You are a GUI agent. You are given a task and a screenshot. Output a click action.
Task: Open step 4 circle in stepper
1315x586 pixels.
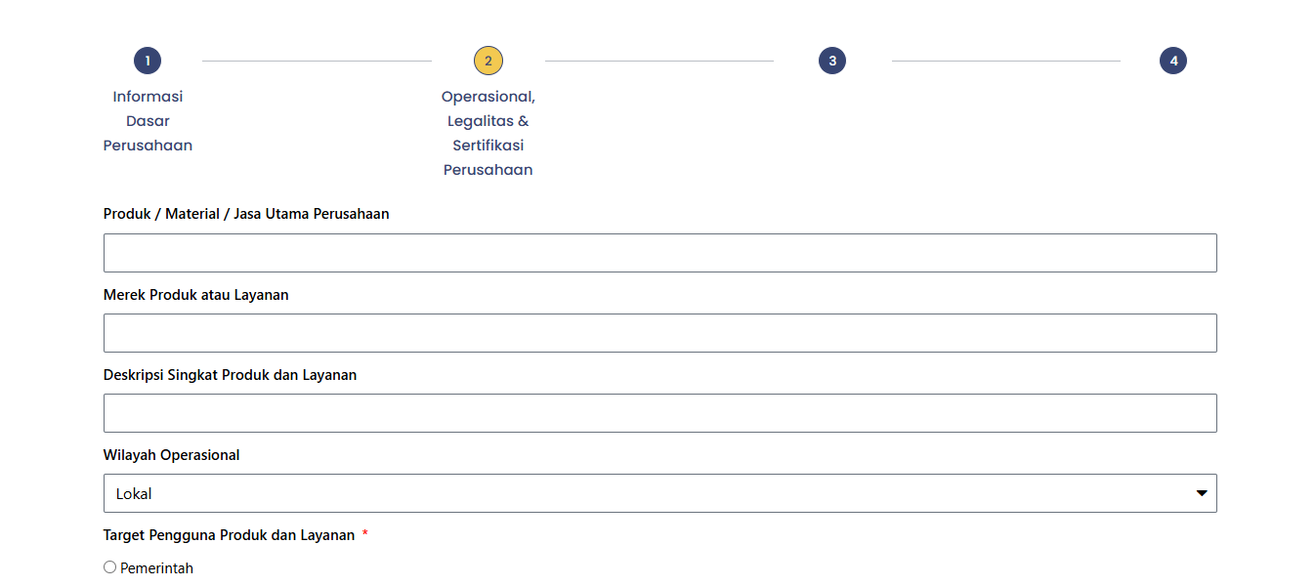point(1173,61)
